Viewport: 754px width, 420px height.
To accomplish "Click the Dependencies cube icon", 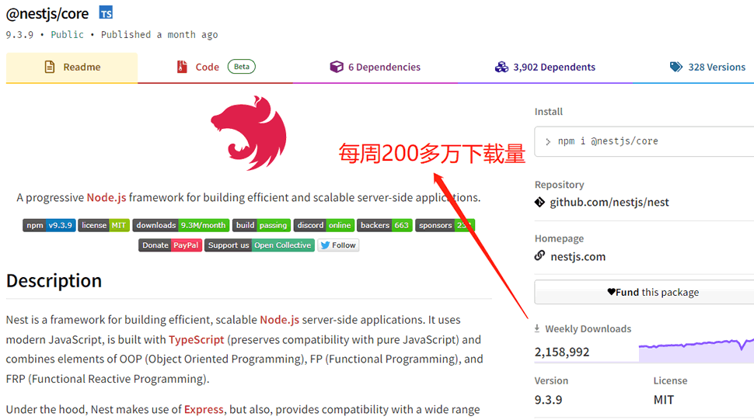I will pyautogui.click(x=337, y=67).
